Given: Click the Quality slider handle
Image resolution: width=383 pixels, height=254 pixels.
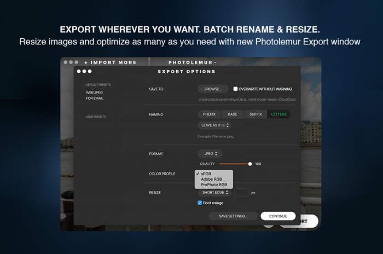Looking at the screenshot, I should (x=250, y=164).
